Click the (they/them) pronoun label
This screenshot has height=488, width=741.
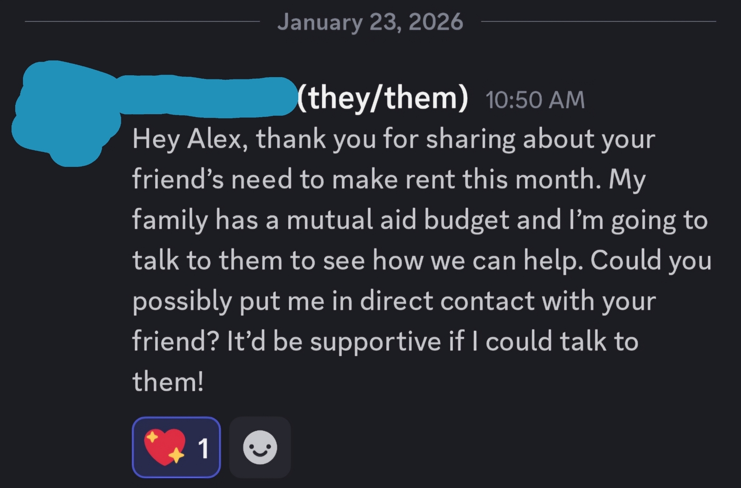coord(383,98)
